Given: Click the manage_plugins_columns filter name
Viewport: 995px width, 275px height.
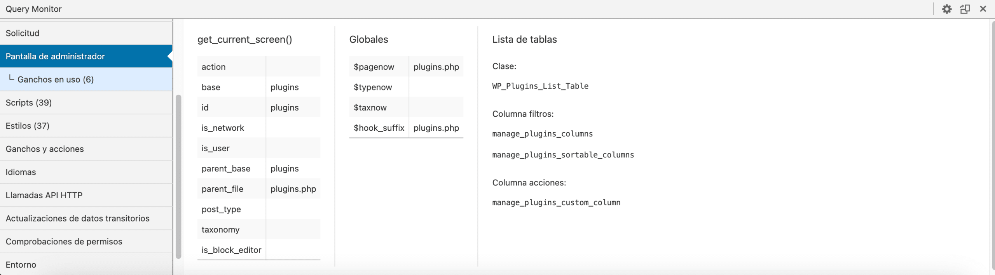Looking at the screenshot, I should click(x=542, y=134).
